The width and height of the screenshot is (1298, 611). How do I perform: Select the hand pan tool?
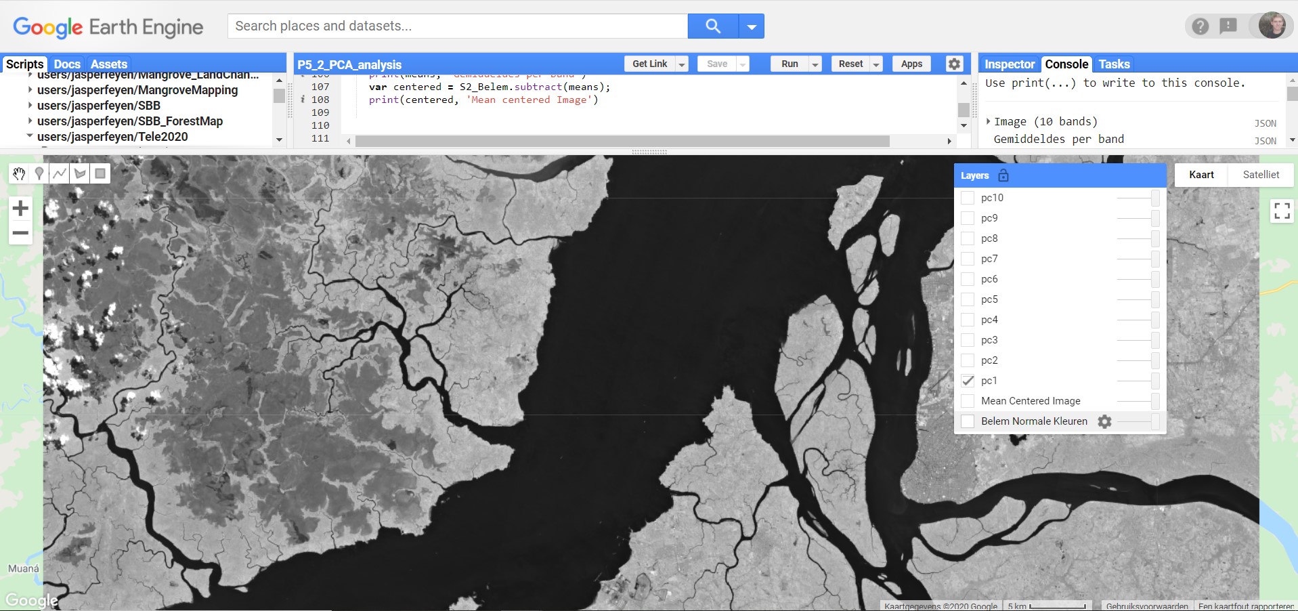19,173
